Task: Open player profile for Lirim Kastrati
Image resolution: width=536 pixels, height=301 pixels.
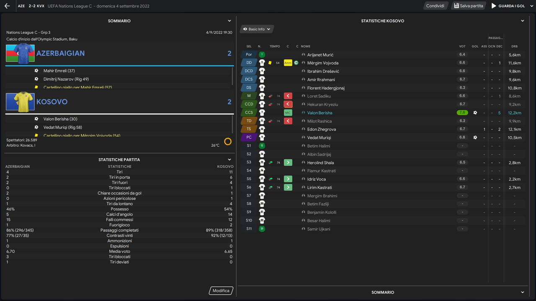Action: (320, 187)
